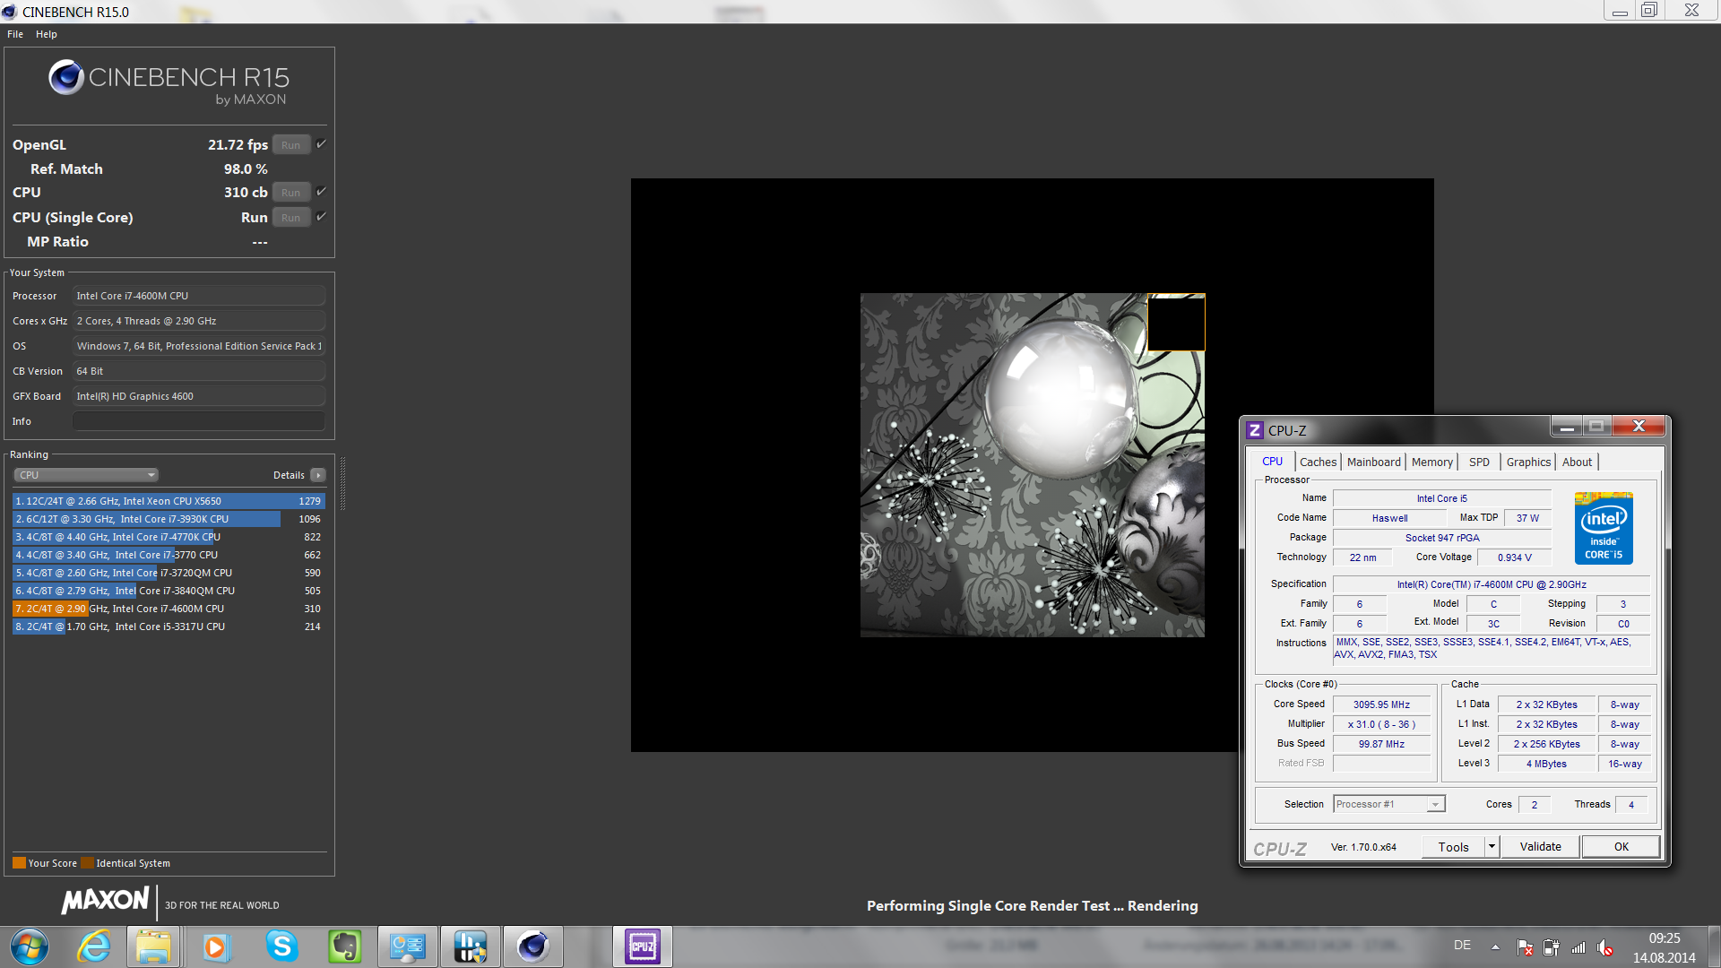Open Internet Explorer from the taskbar
This screenshot has height=968, width=1721.
(x=93, y=946)
